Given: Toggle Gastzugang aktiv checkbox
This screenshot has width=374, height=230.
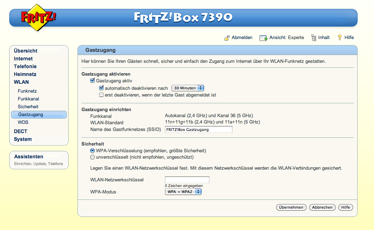Looking at the screenshot, I should point(92,81).
